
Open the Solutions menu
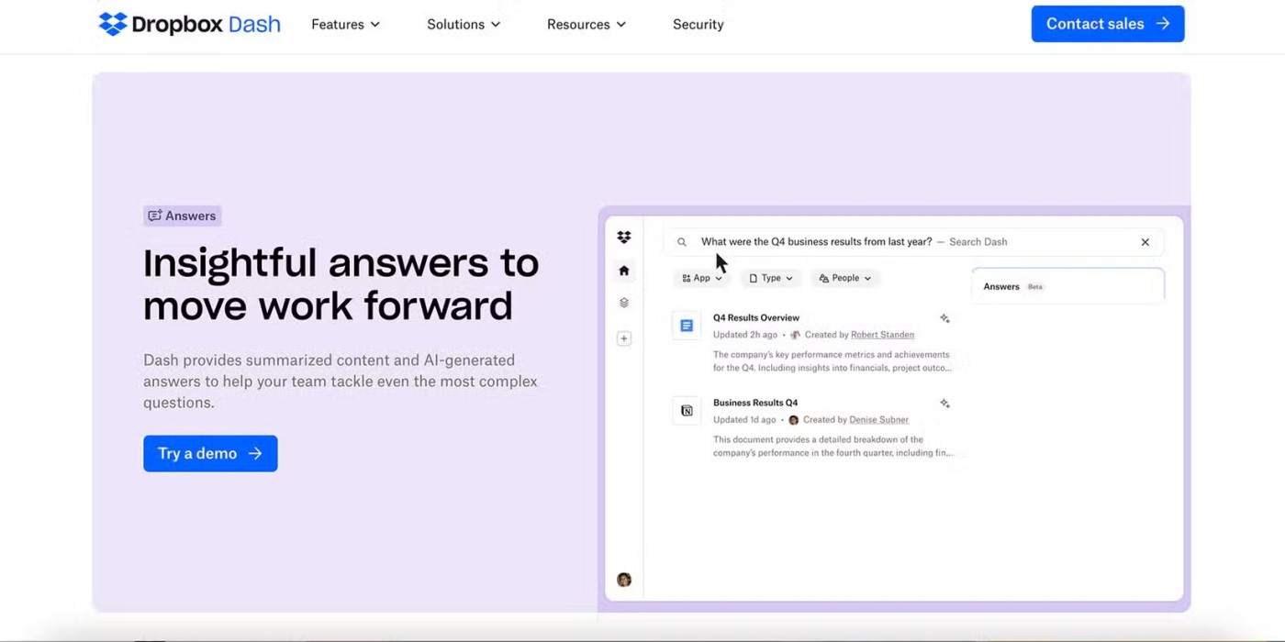464,25
